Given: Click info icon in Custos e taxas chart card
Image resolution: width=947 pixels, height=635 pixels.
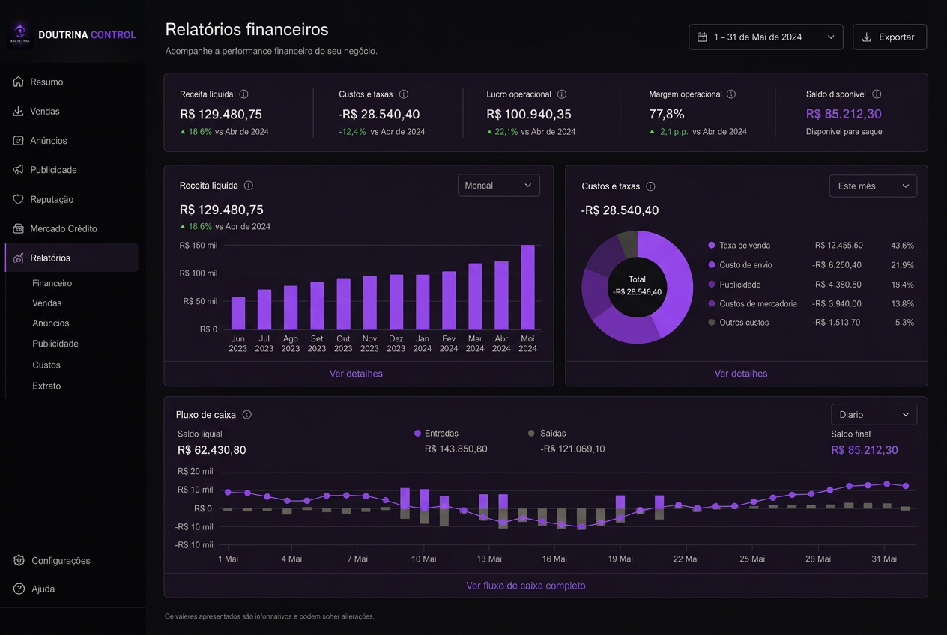Looking at the screenshot, I should click(650, 186).
